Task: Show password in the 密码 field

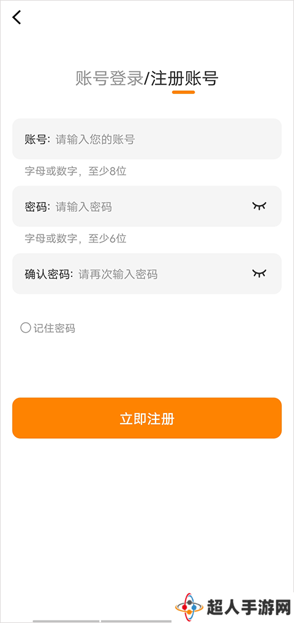Action: (259, 206)
